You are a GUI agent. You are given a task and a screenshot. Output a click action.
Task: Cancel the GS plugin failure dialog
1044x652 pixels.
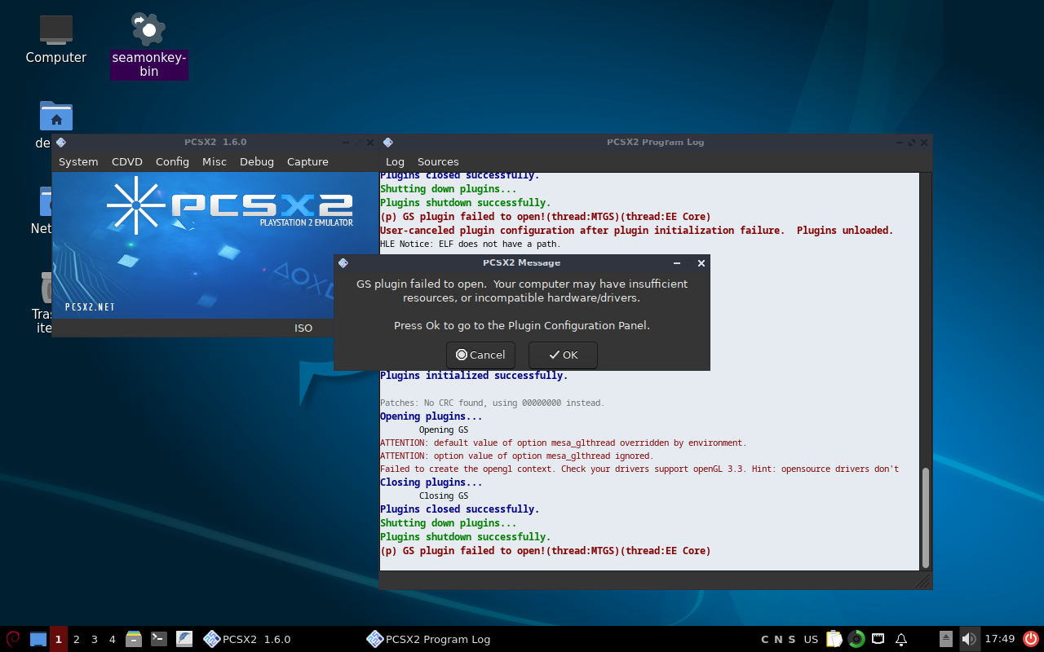click(480, 355)
